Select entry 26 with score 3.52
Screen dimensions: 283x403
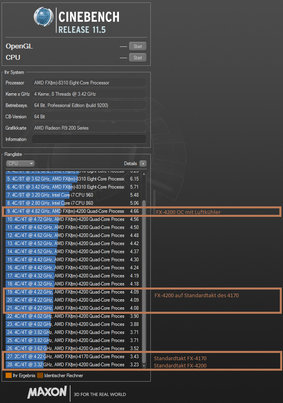pyautogui.click(x=73, y=348)
